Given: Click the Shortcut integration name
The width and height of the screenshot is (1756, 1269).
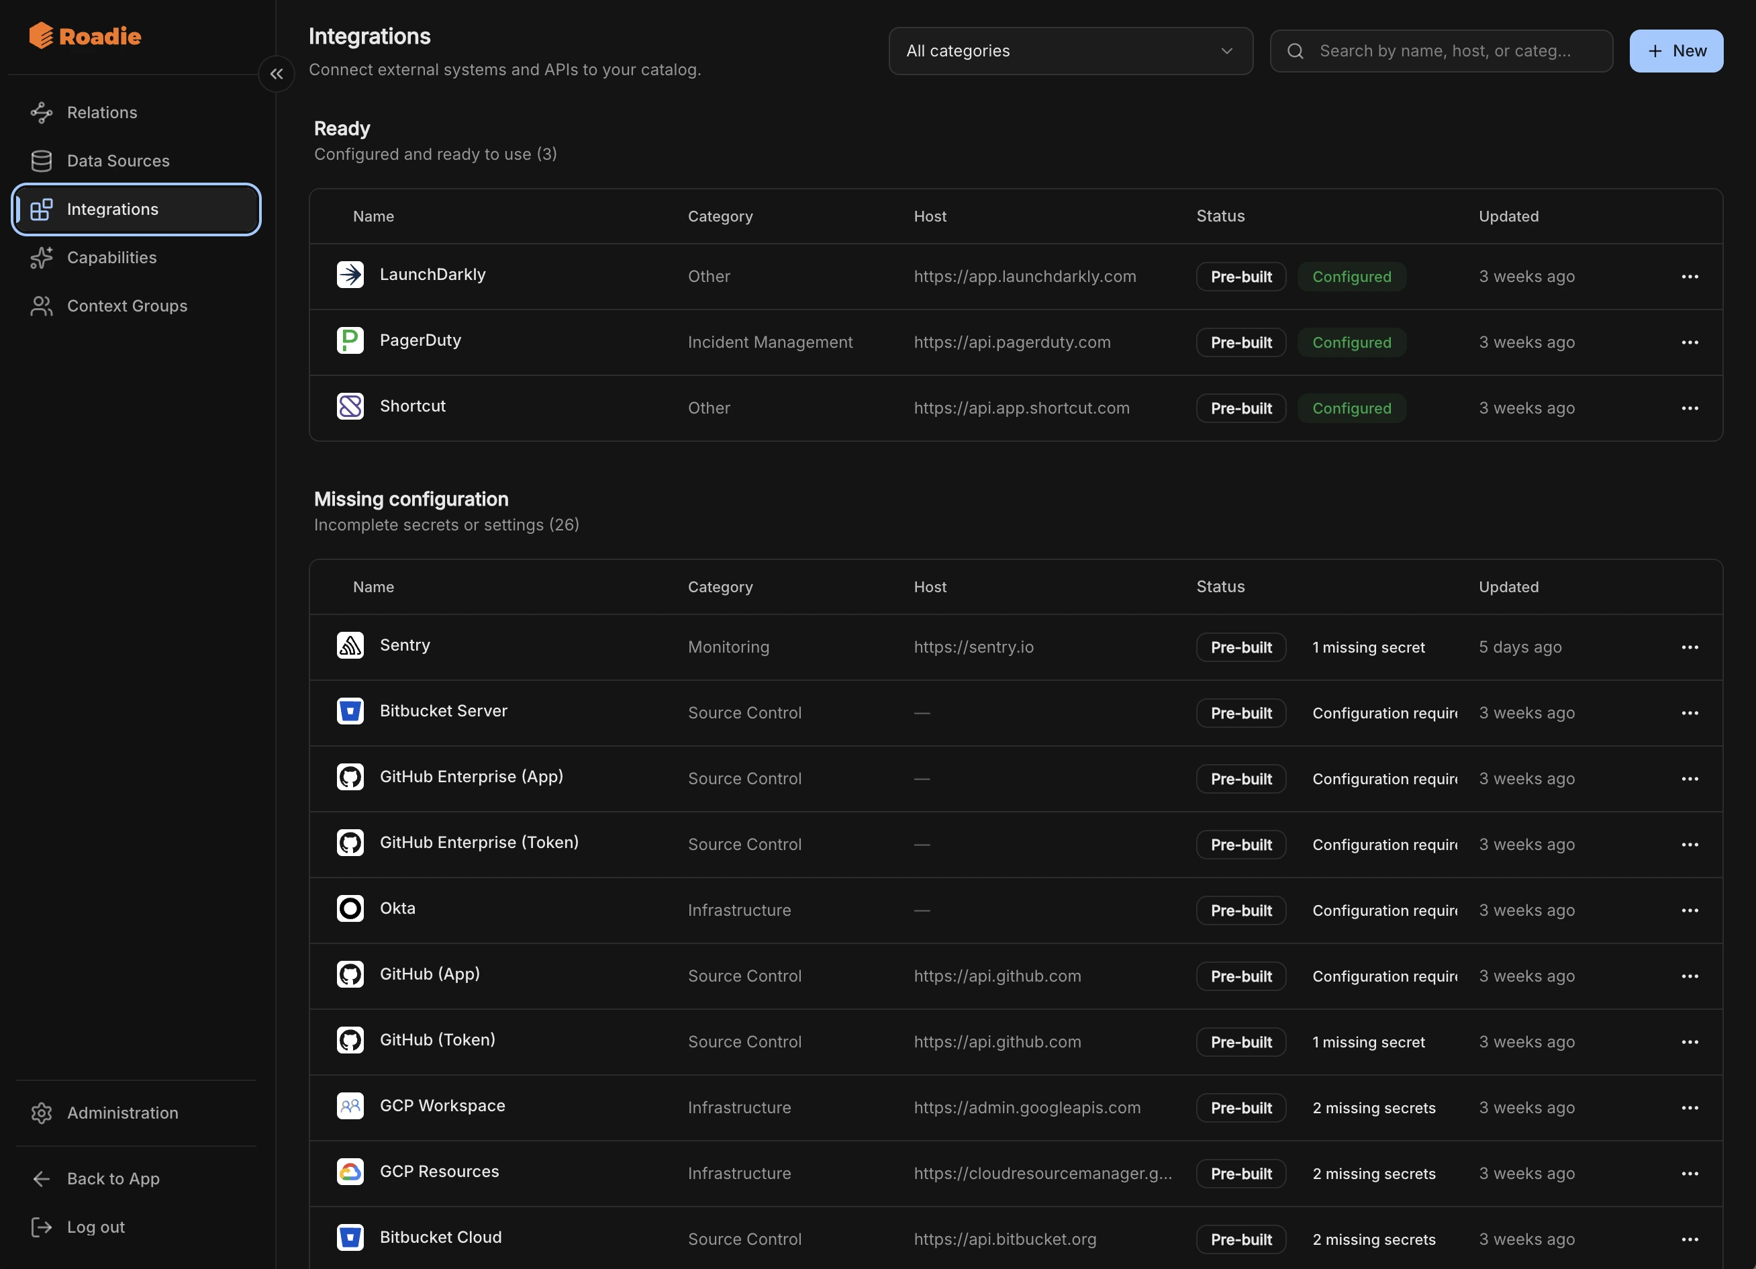Looking at the screenshot, I should click(x=413, y=406).
